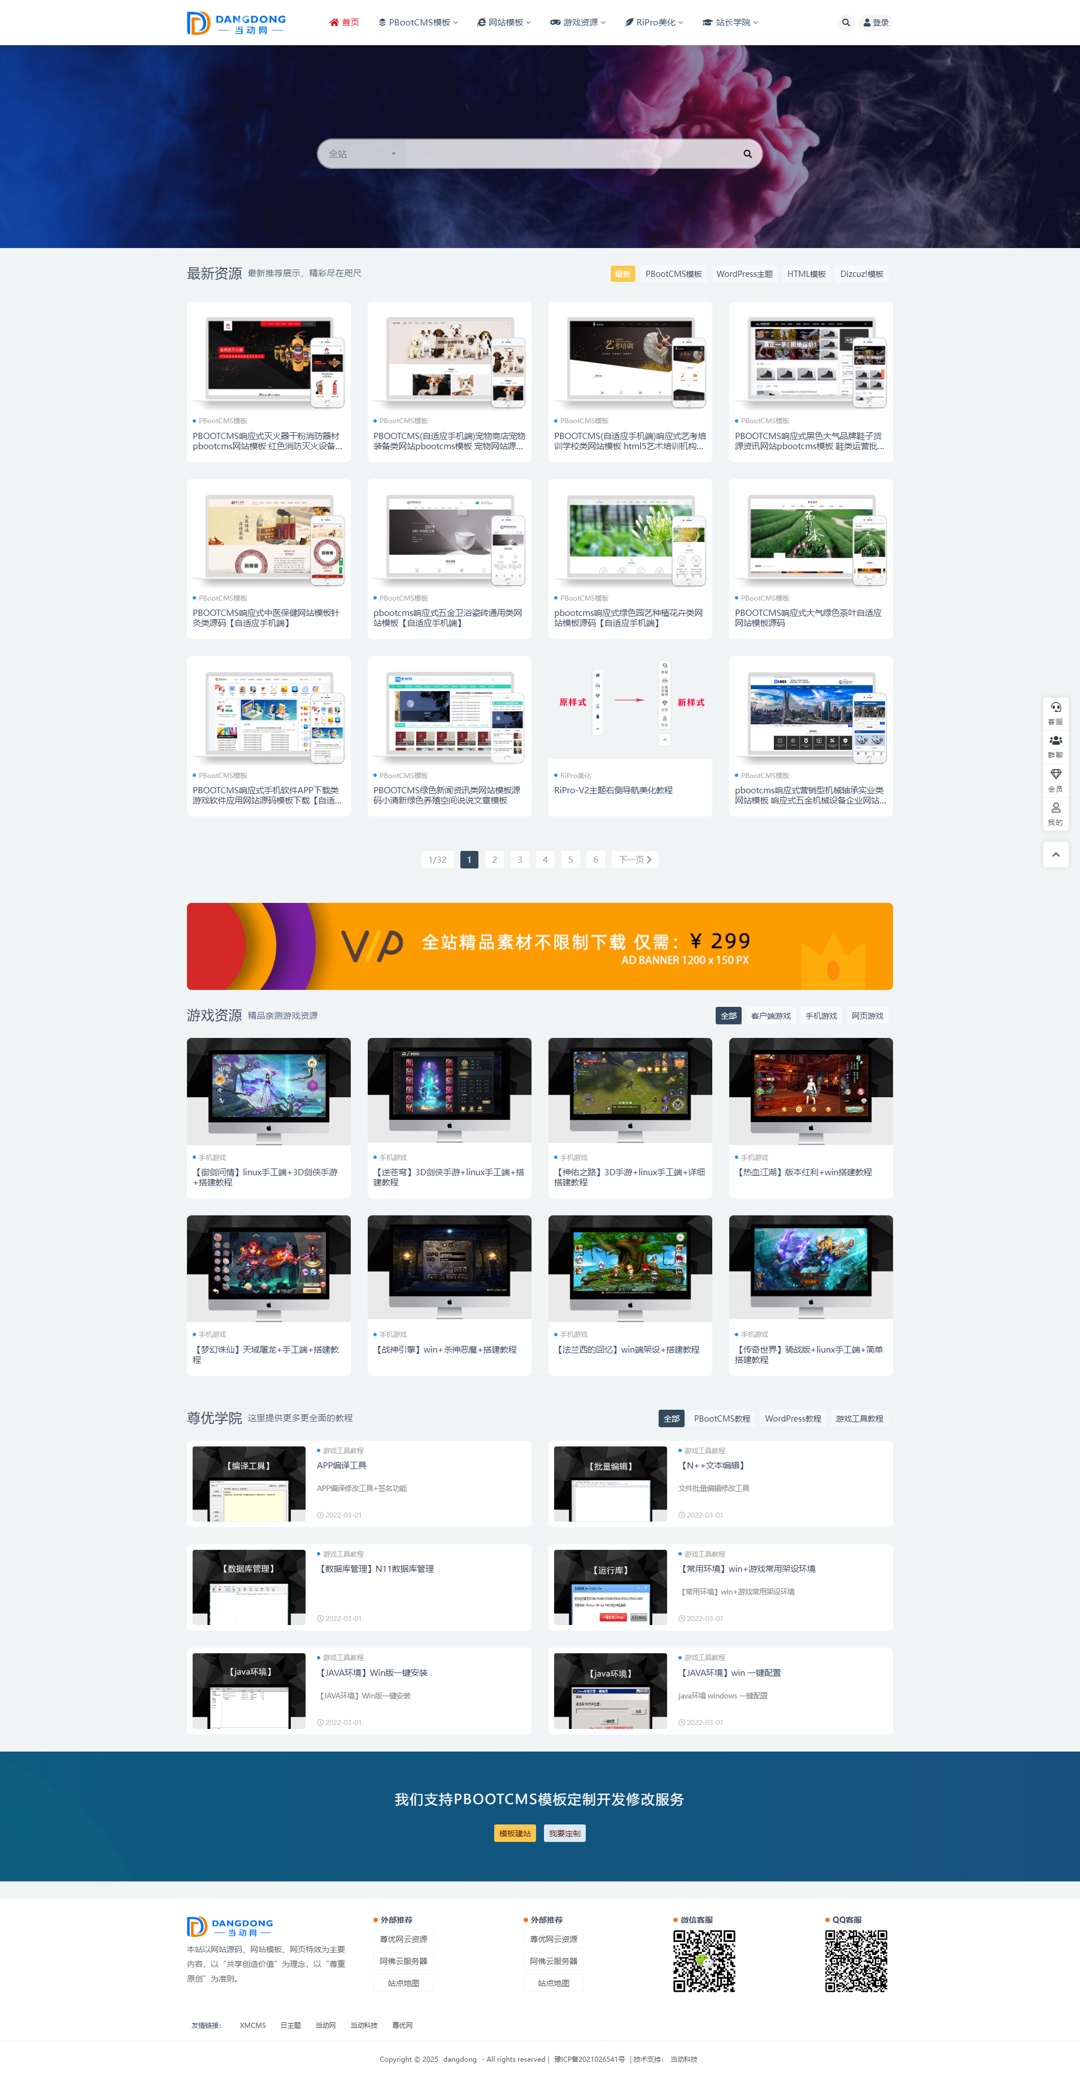Click the 我的 profile sidebar icon
Viewport: 1080px width, 2077px height.
coord(1055,812)
